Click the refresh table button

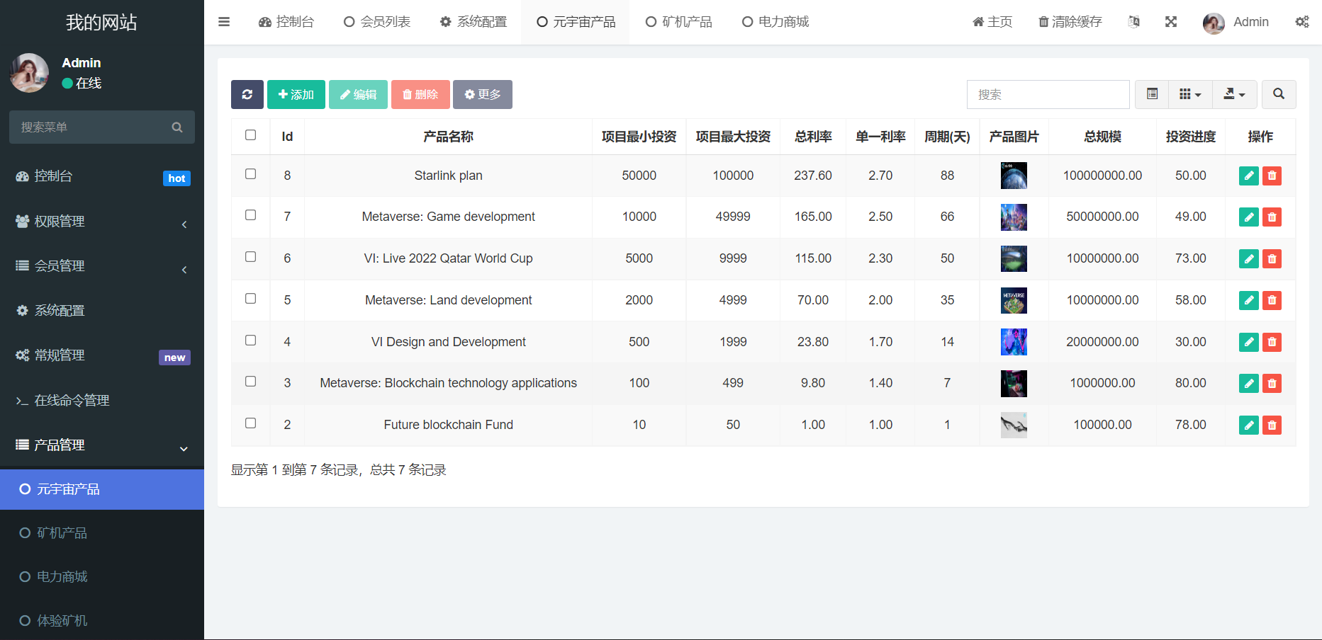[x=247, y=94]
